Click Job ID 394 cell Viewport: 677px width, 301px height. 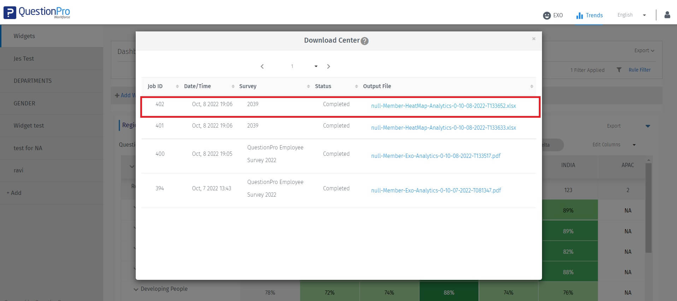[x=160, y=188]
